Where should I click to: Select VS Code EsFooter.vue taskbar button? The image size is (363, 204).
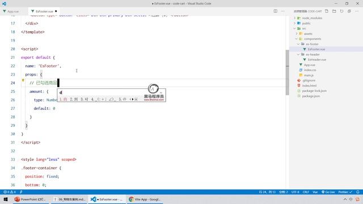(107, 199)
